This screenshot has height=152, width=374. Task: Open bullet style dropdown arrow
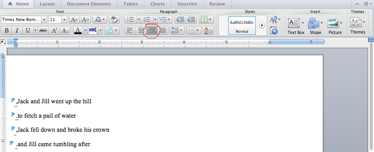coord(139,20)
